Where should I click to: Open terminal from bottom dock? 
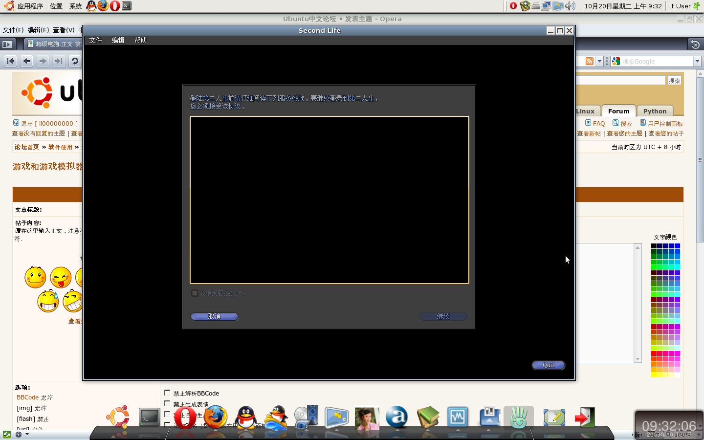pyautogui.click(x=149, y=418)
